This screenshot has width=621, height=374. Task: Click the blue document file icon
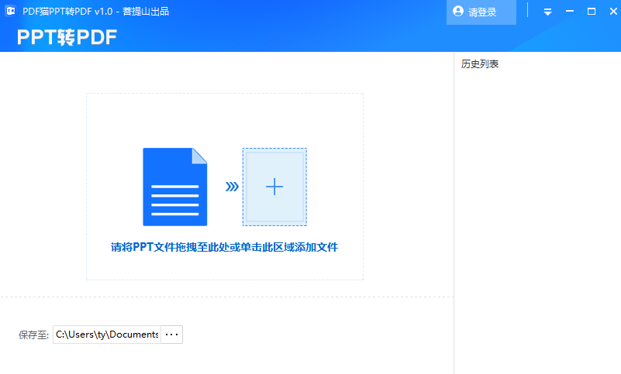[x=174, y=187]
